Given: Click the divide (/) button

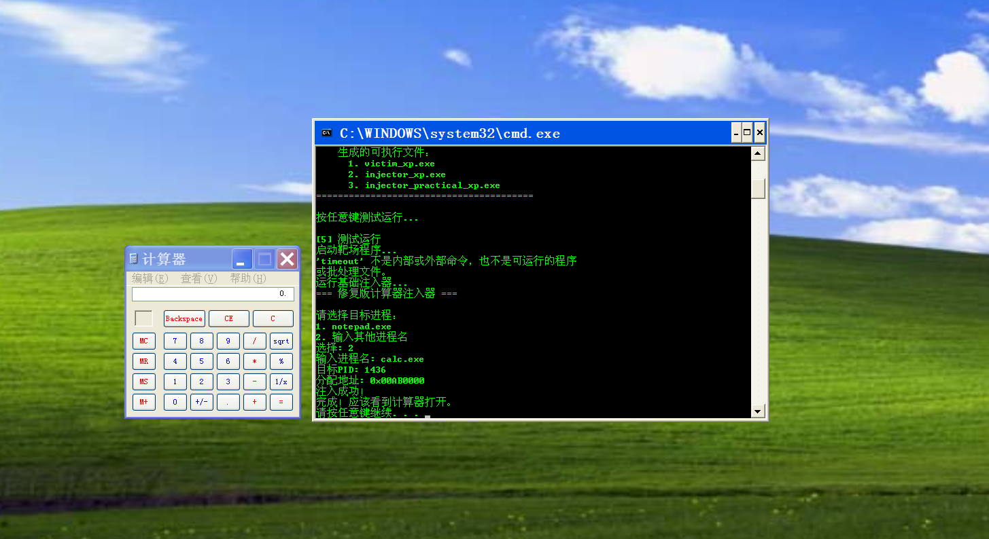Looking at the screenshot, I should pyautogui.click(x=255, y=341).
